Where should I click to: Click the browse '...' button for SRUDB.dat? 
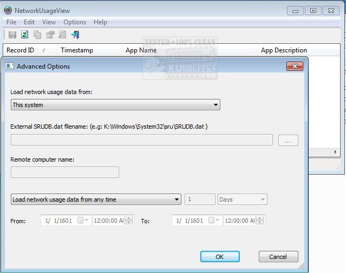click(288, 140)
